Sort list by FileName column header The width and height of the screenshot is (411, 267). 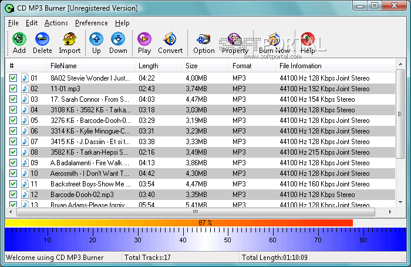coord(63,66)
